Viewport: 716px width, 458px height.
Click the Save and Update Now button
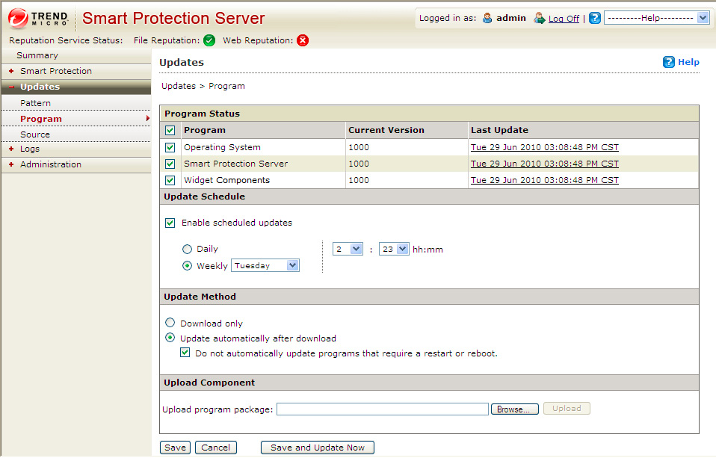pos(318,448)
